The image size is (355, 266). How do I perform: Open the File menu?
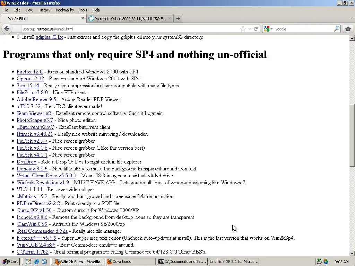(x=5, y=10)
